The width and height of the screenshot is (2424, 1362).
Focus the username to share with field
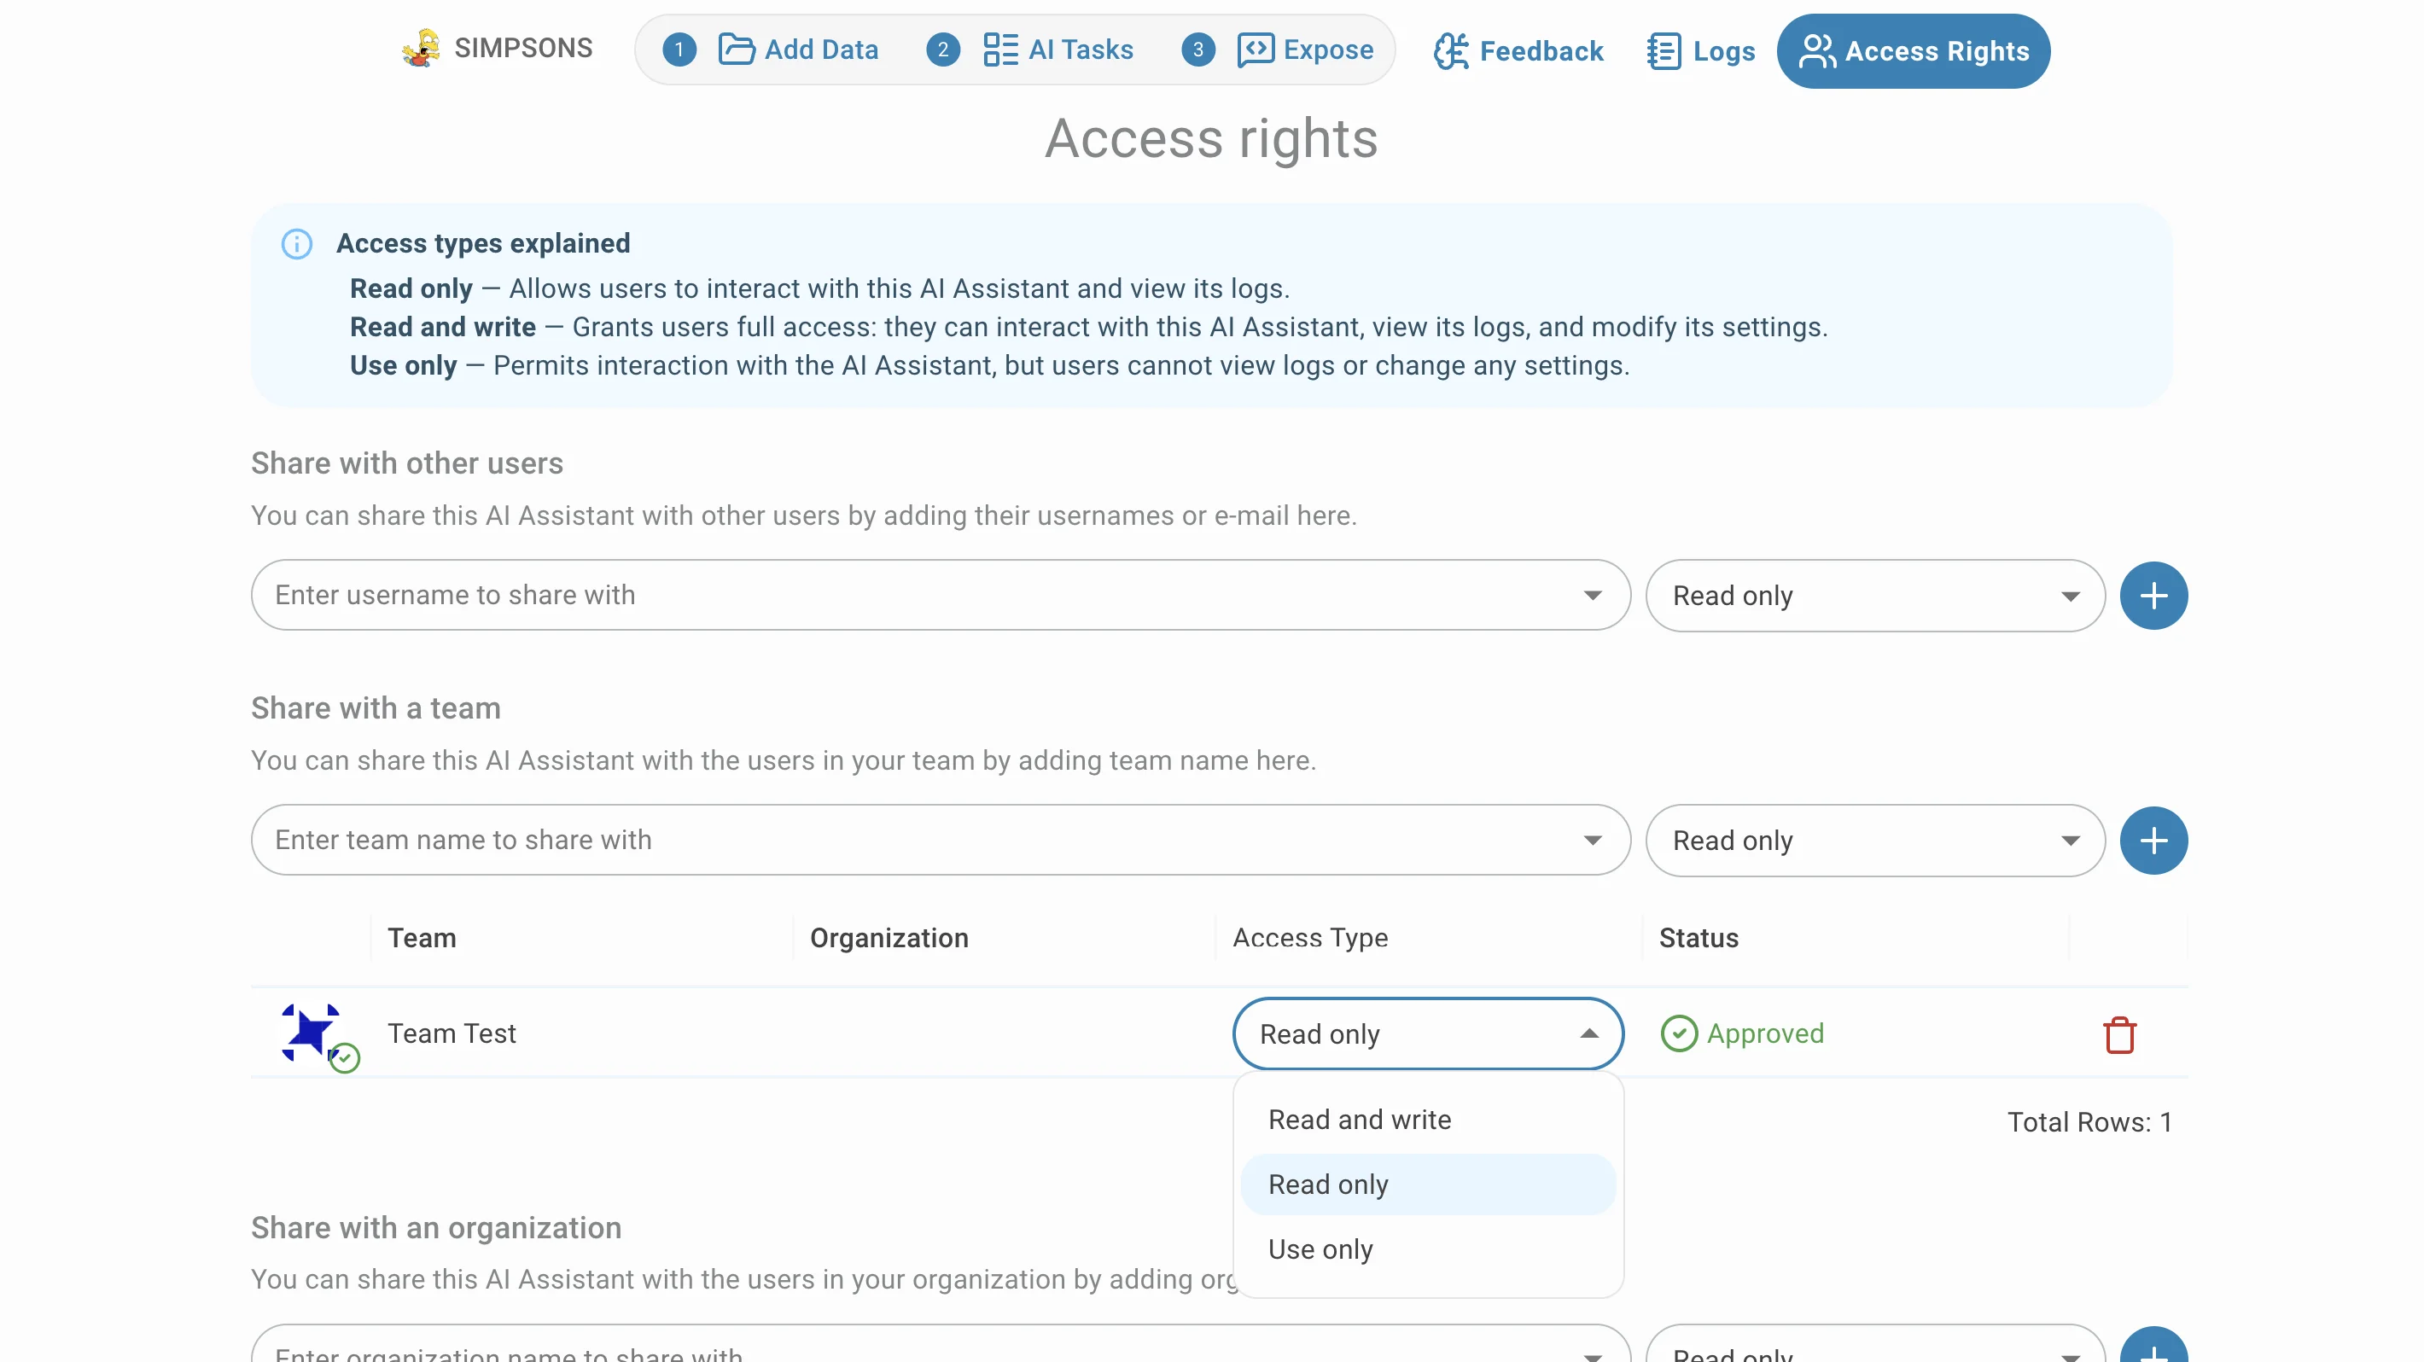[940, 595]
